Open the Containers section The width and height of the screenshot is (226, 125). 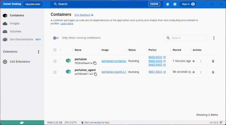point(17,15)
